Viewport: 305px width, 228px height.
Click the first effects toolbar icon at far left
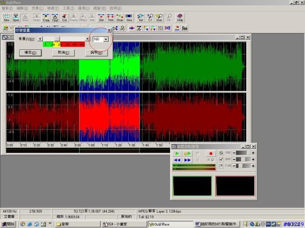pos(5,28)
